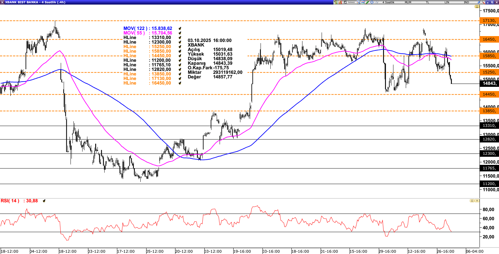Click the Forinvest logo icon

349,2
